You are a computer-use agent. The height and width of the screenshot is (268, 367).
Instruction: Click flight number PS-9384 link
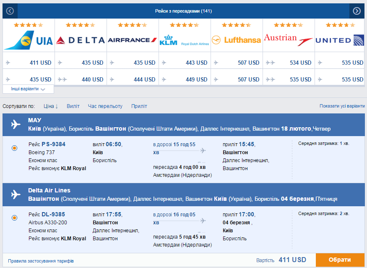(53, 144)
